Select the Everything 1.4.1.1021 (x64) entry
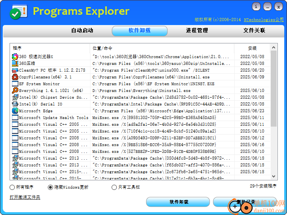This screenshot has width=287, height=215. [x=51, y=90]
